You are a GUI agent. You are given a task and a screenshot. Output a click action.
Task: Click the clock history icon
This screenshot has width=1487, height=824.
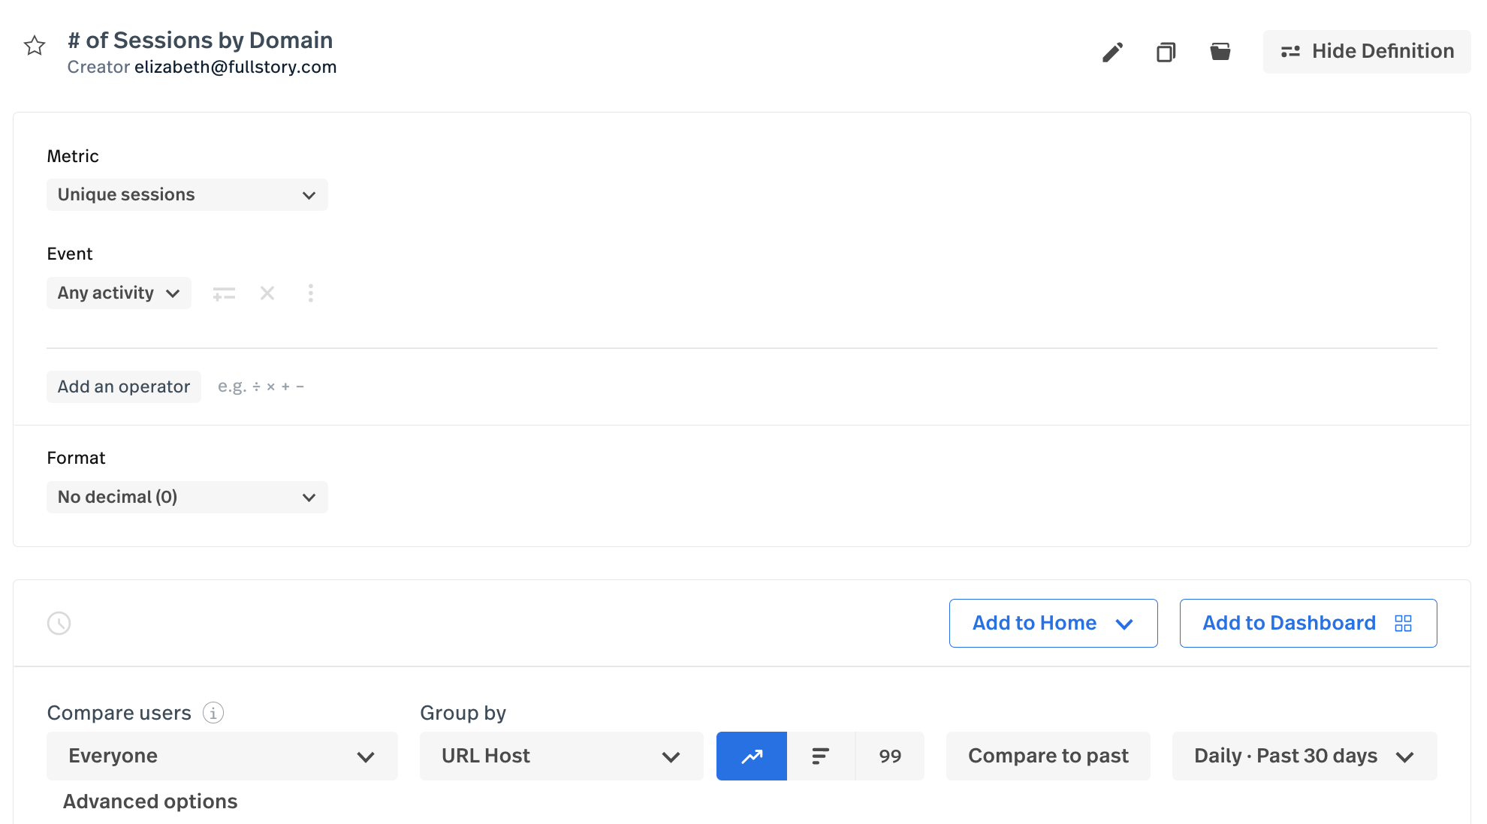click(59, 623)
